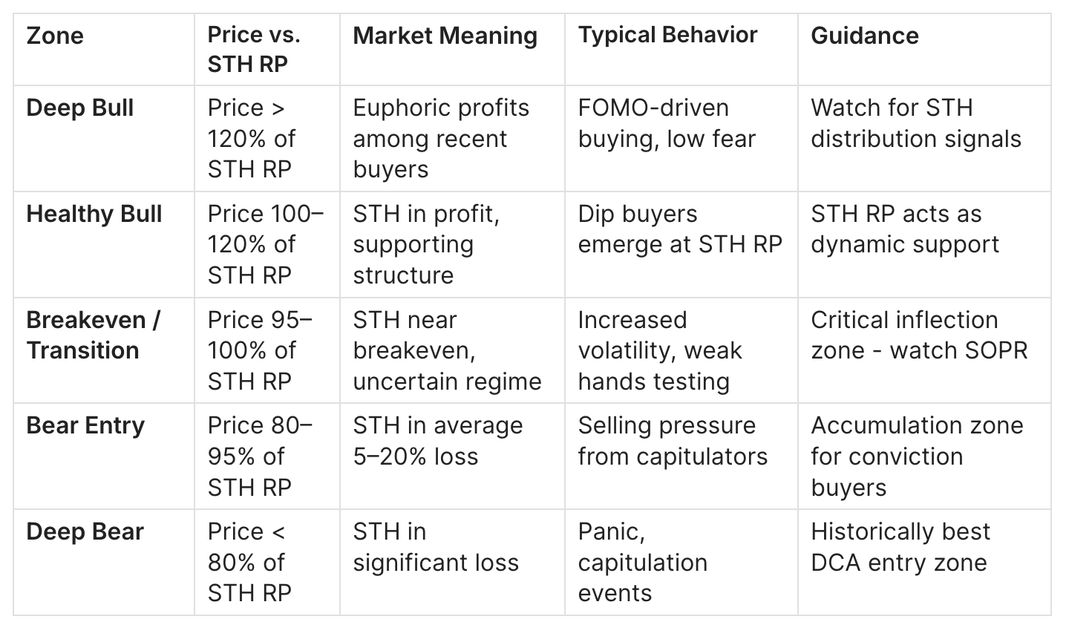Select the Market Meaning column header

pyautogui.click(x=445, y=36)
